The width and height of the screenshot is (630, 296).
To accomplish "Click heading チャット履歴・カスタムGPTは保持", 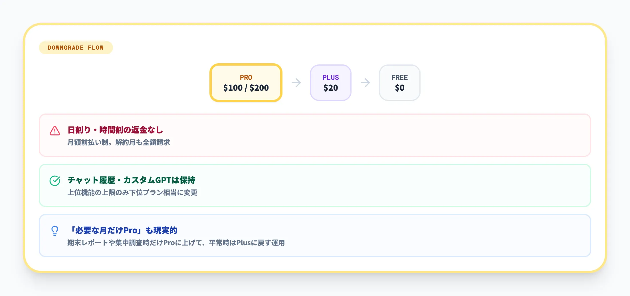I will tap(132, 180).
